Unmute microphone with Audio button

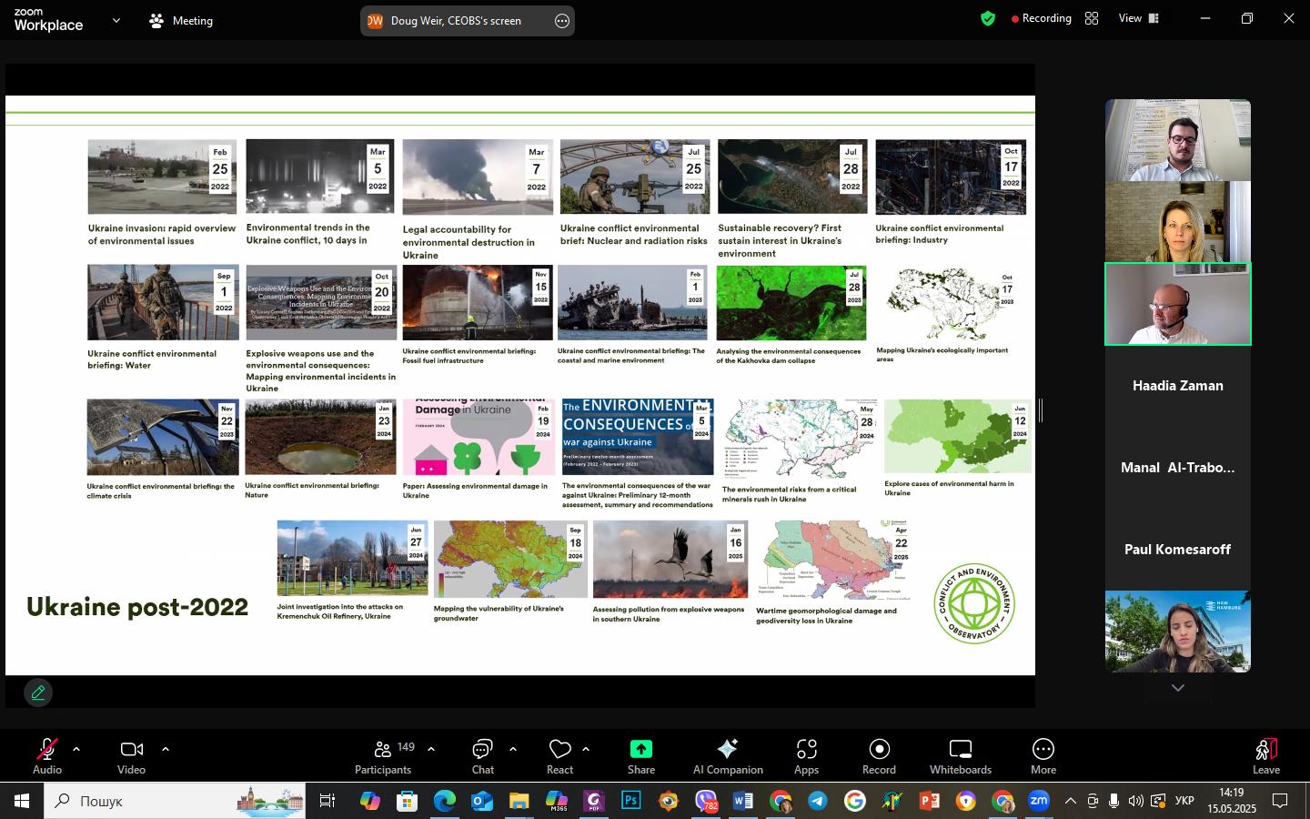click(x=46, y=755)
